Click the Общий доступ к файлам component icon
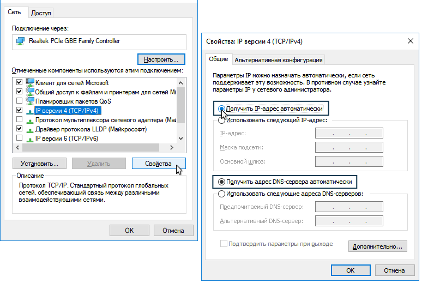Viewport: 422px width, 283px height. pos(30,92)
